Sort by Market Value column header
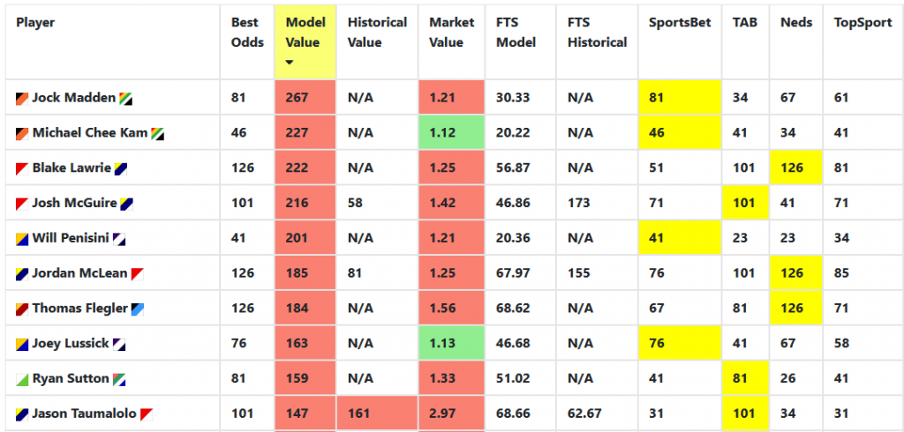Viewport: 904px width, 432px height. pos(451,33)
